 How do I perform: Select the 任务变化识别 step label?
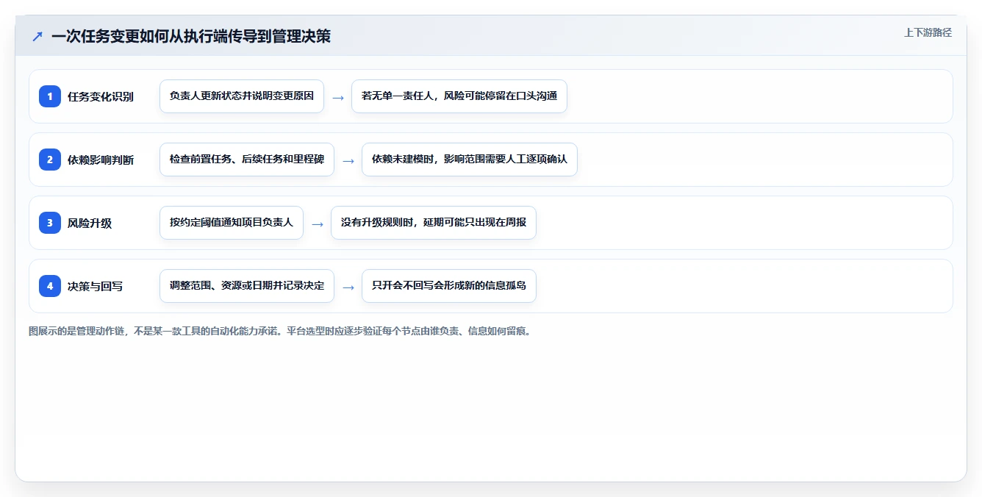(x=101, y=96)
